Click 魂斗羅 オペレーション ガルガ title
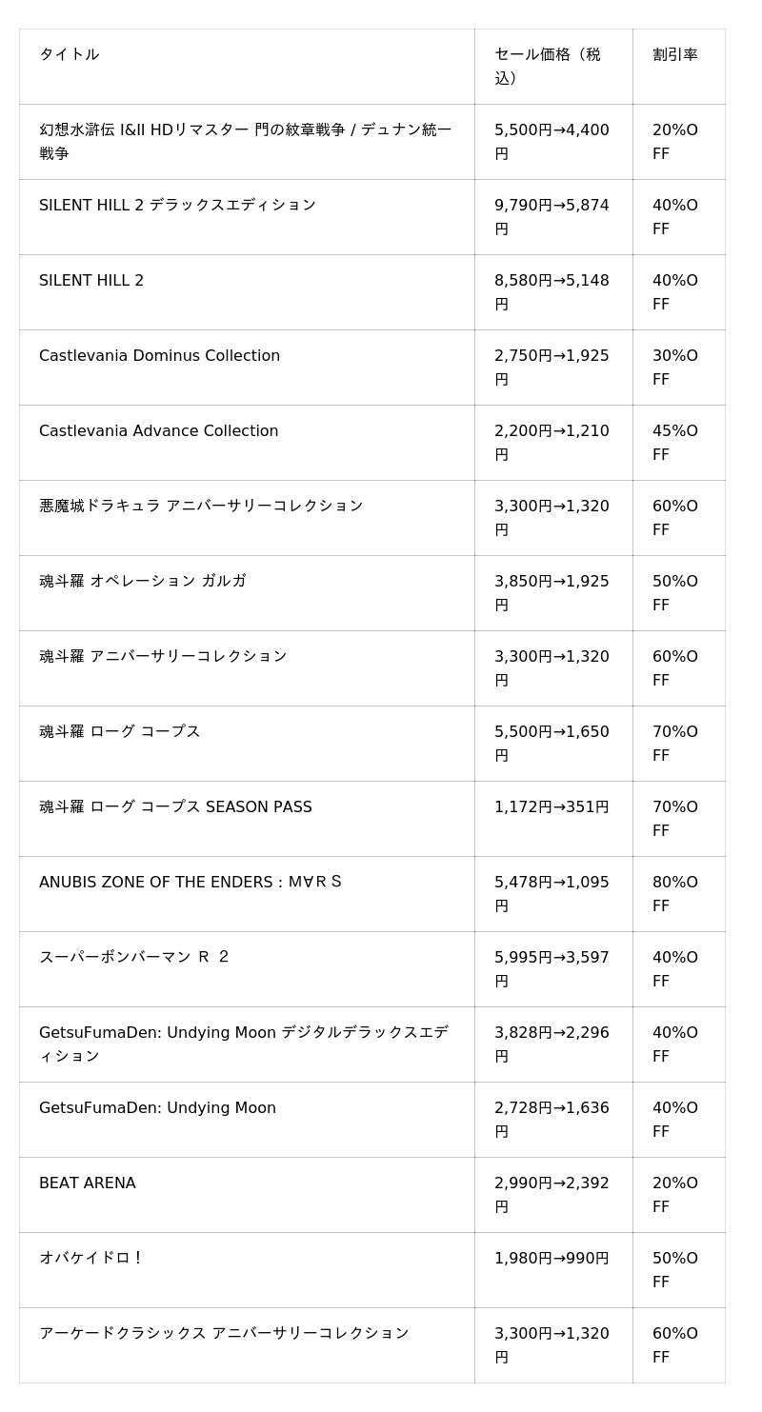Image resolution: width=762 pixels, height=1412 pixels. pyautogui.click(x=143, y=582)
